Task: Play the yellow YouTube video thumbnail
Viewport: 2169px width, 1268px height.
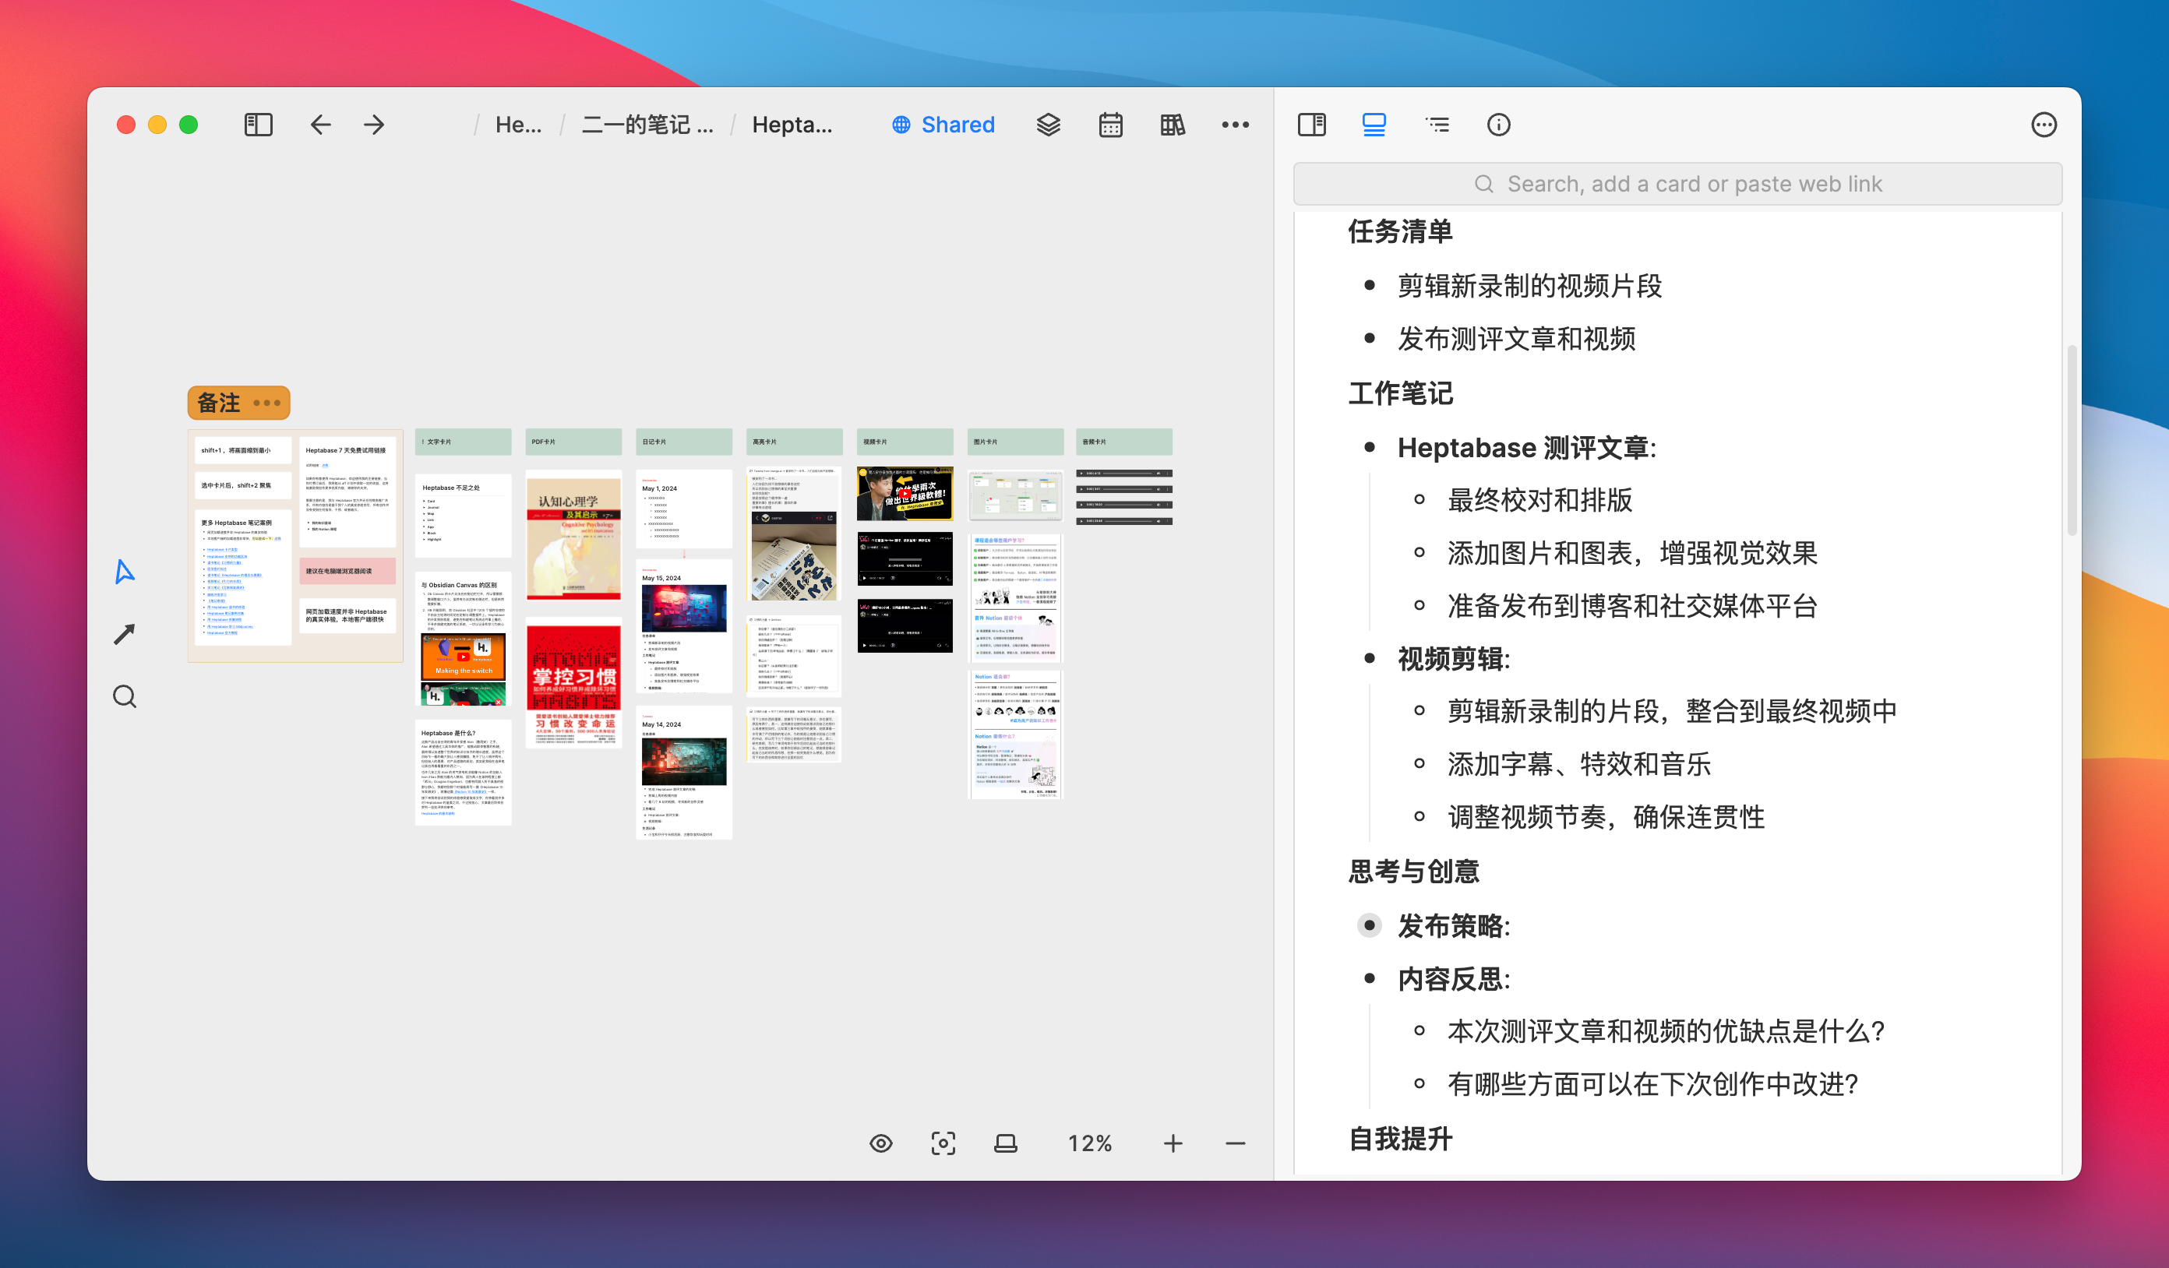Action: tap(905, 494)
